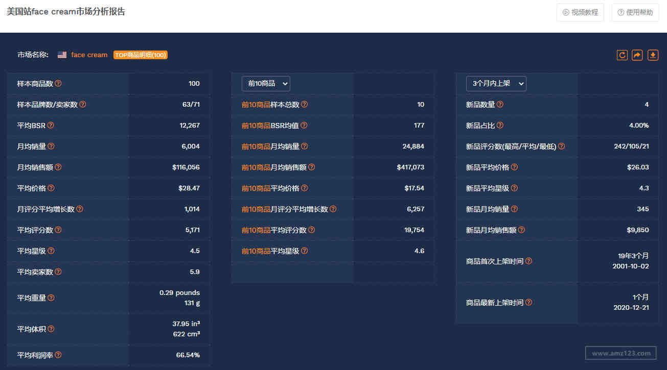Click help icon beside 新品月均销售额
Viewport: 667px width, 370px height.
[521, 230]
